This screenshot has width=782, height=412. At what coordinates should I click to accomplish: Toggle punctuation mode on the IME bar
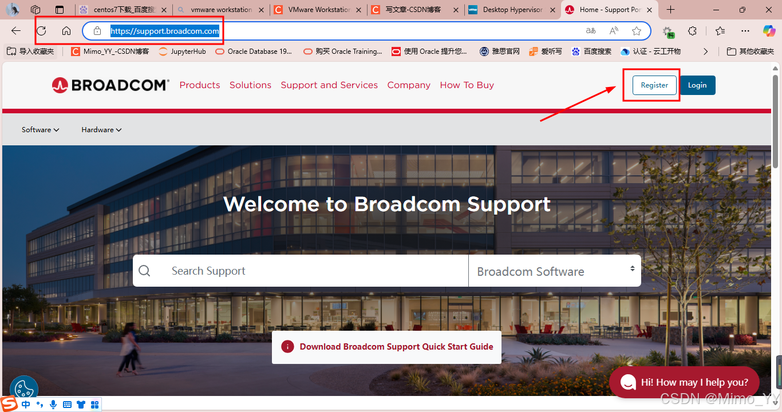(x=40, y=405)
